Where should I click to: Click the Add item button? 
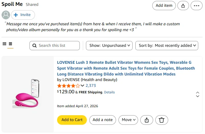164,6
